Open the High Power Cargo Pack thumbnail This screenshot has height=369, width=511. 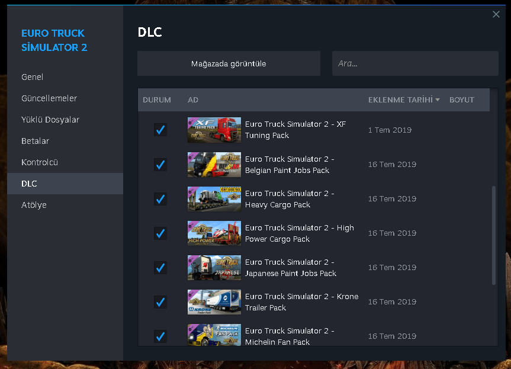(x=214, y=233)
